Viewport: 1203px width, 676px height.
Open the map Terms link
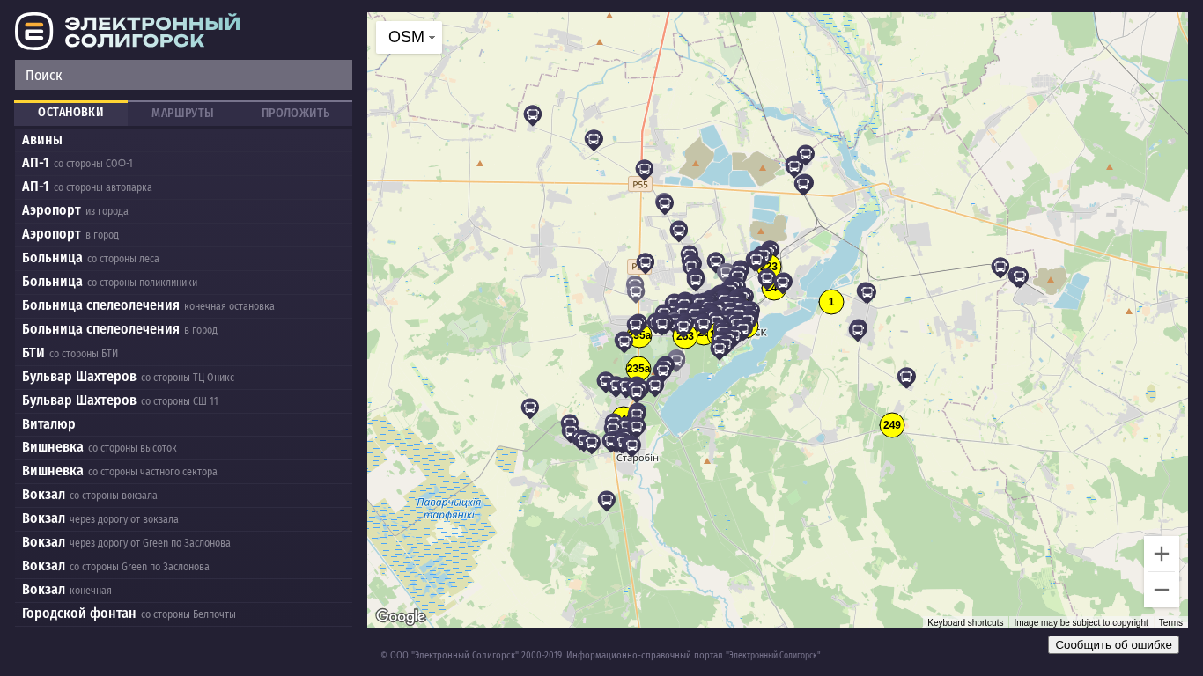pos(1170,622)
